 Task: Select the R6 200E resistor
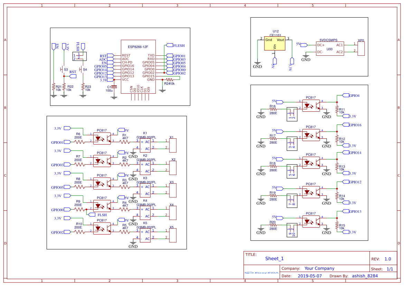click(79, 141)
